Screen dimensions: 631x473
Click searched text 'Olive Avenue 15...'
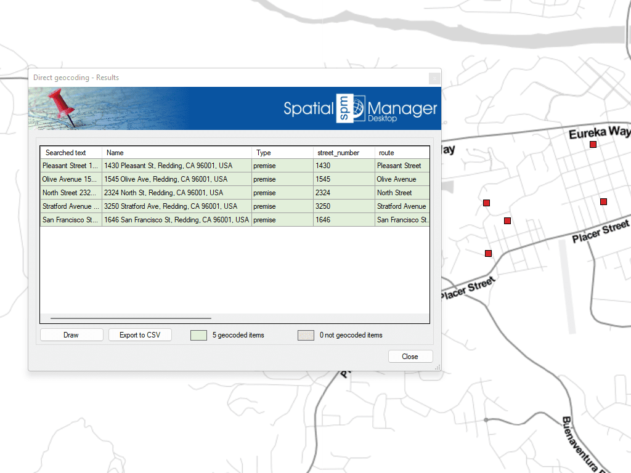pos(71,179)
